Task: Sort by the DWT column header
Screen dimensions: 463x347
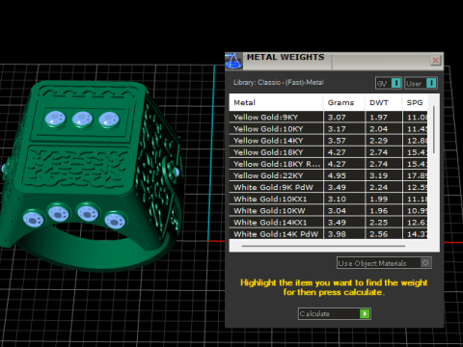Action: tap(384, 102)
